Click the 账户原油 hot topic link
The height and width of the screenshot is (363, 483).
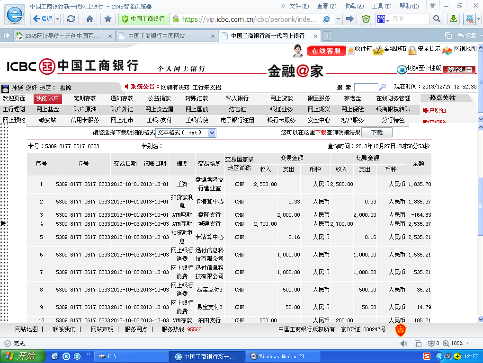[434, 111]
